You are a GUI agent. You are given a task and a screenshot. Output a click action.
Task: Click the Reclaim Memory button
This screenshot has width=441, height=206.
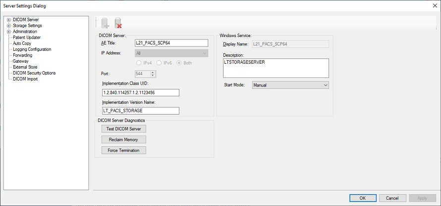123,140
